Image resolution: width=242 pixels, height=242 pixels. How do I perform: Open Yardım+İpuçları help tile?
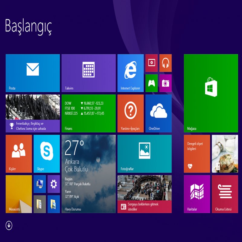click(131, 113)
